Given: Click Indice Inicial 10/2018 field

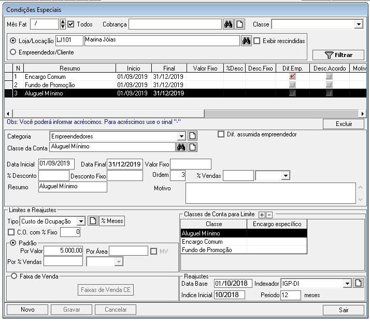Looking at the screenshot, I should point(230,295).
